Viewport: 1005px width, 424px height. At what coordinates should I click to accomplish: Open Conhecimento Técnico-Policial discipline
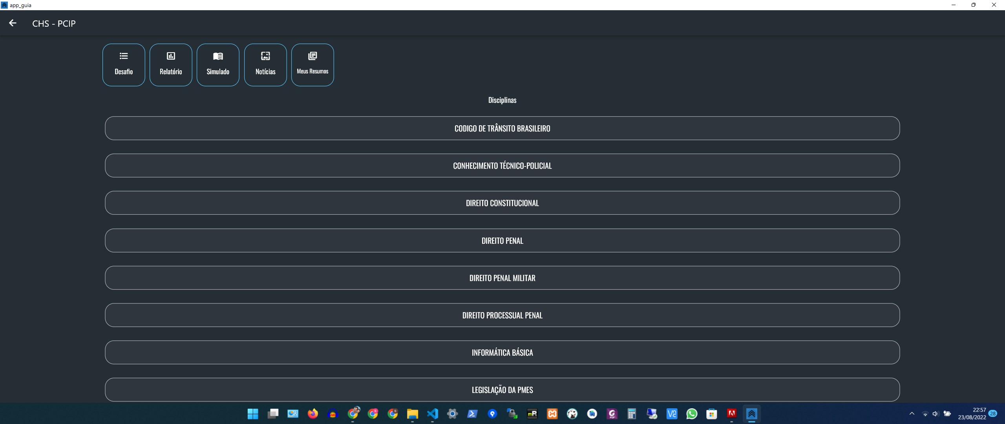coord(502,166)
